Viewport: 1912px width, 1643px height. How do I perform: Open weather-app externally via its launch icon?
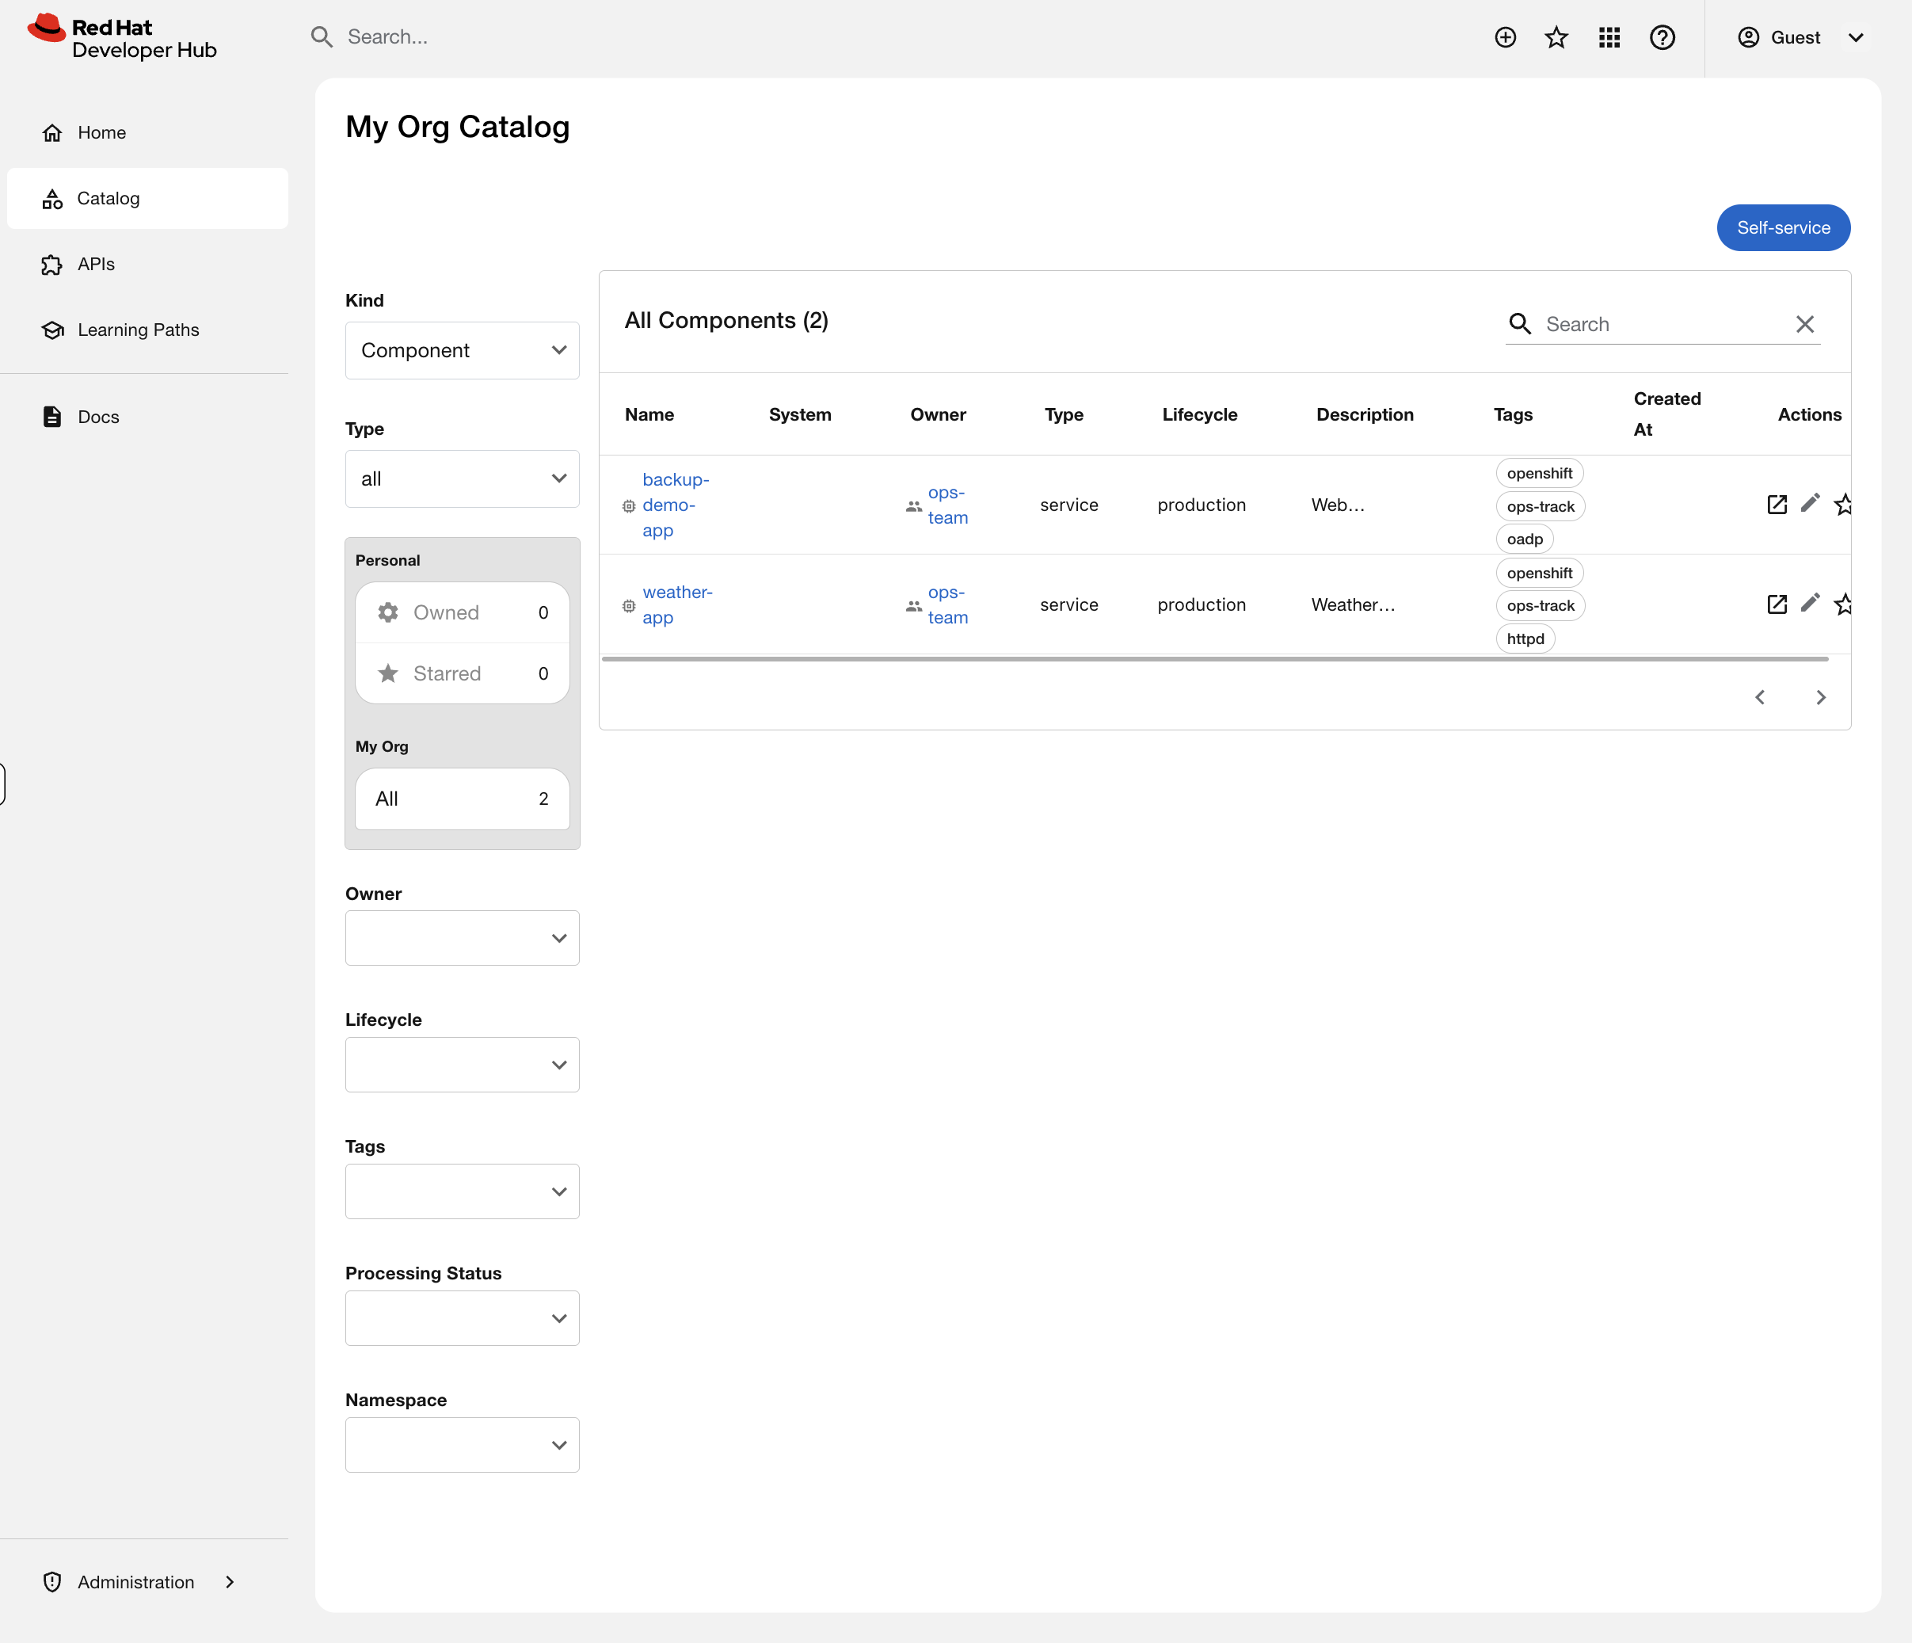click(1777, 604)
